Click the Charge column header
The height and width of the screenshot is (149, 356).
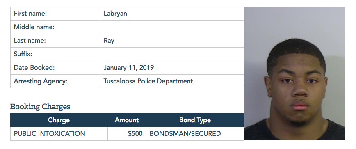pyautogui.click(x=59, y=120)
